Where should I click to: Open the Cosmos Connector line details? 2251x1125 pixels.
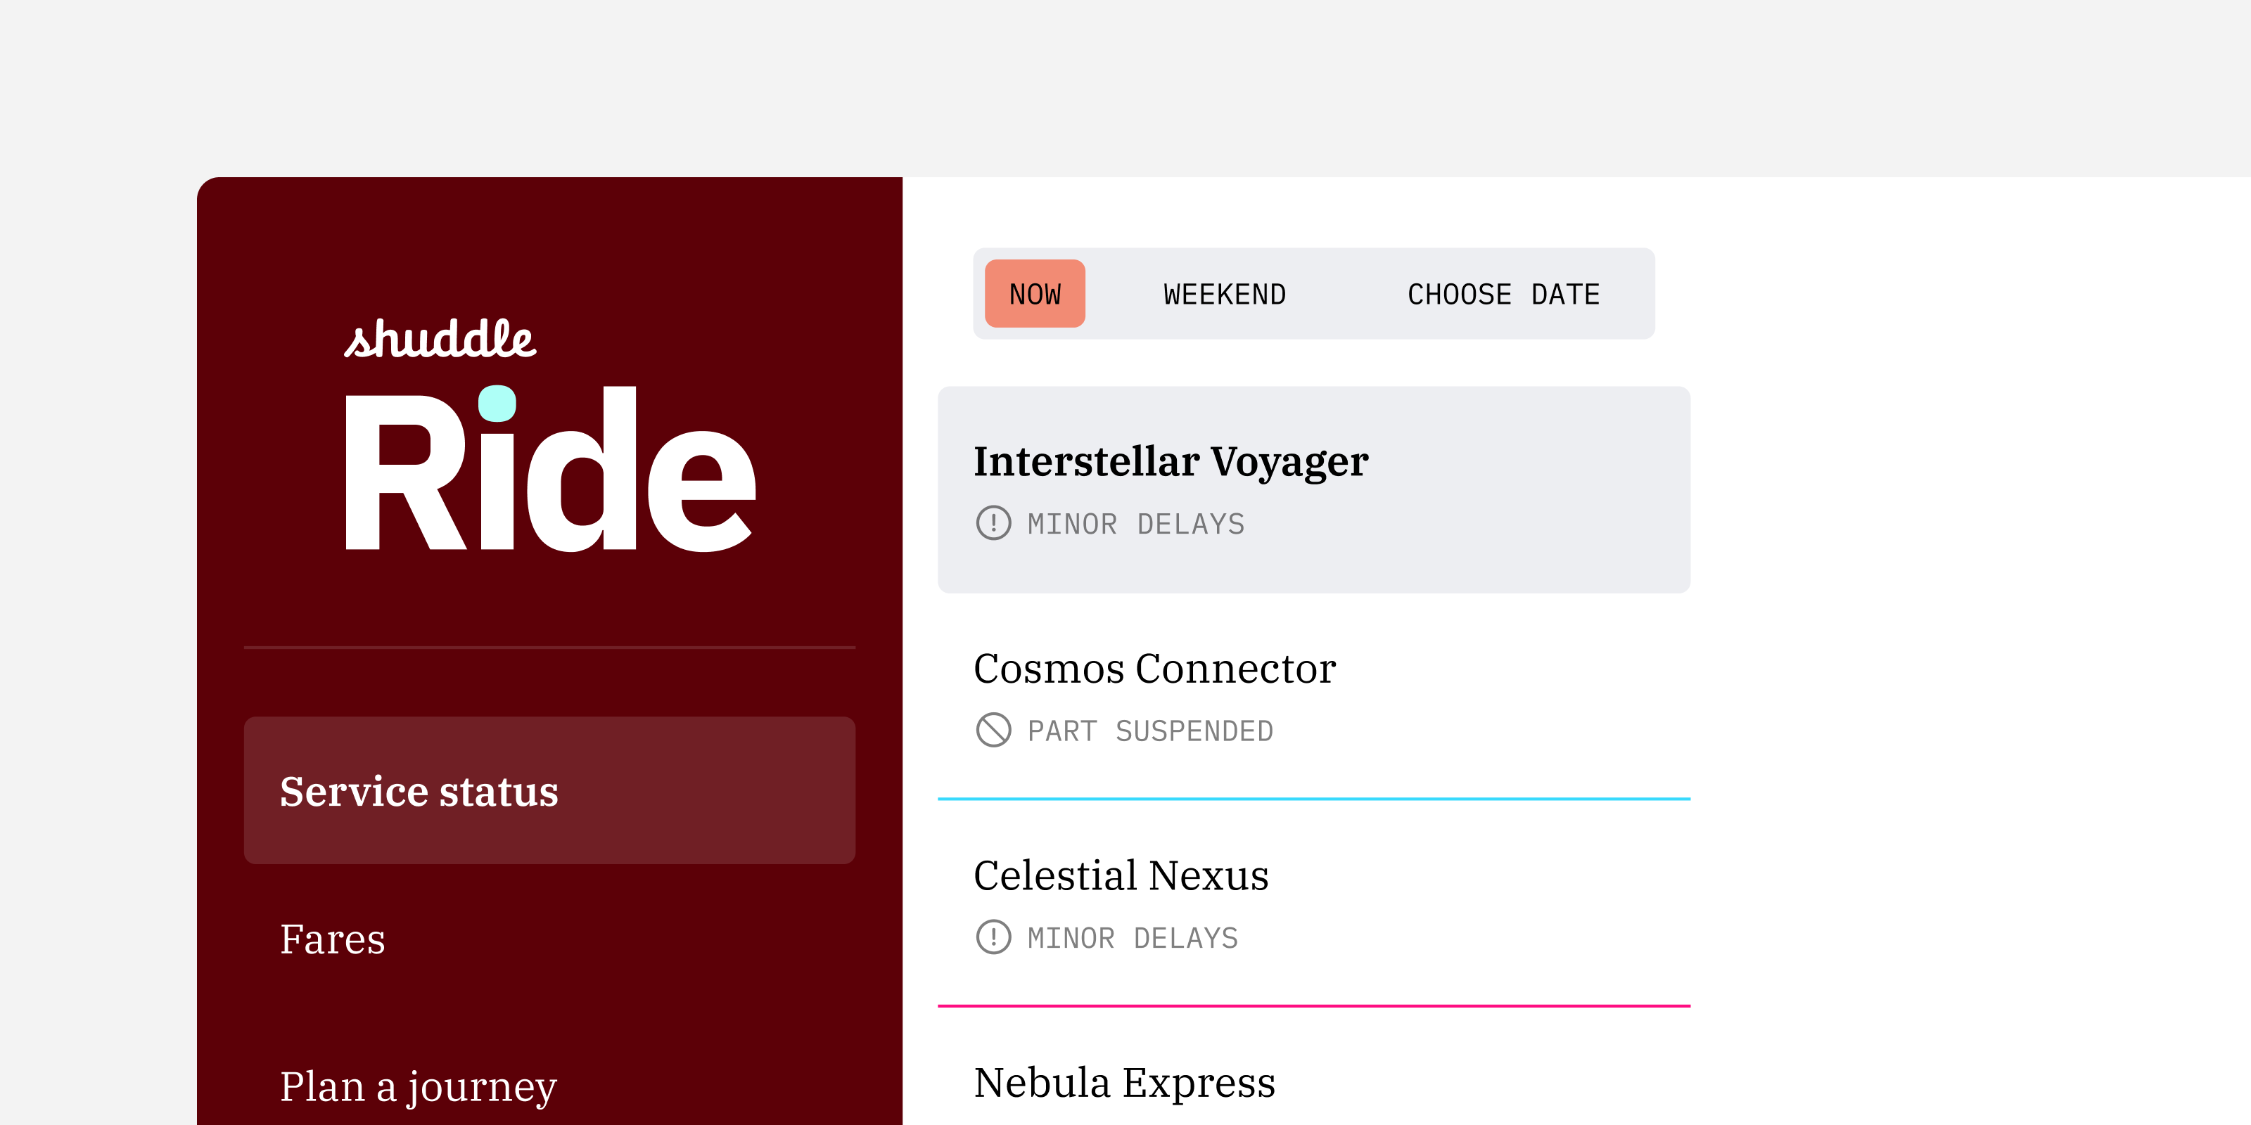pyautogui.click(x=1154, y=669)
